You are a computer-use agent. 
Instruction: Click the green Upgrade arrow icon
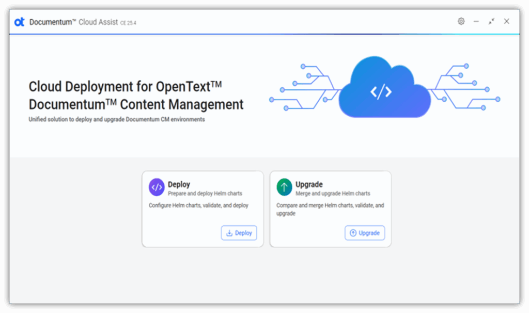(x=284, y=187)
